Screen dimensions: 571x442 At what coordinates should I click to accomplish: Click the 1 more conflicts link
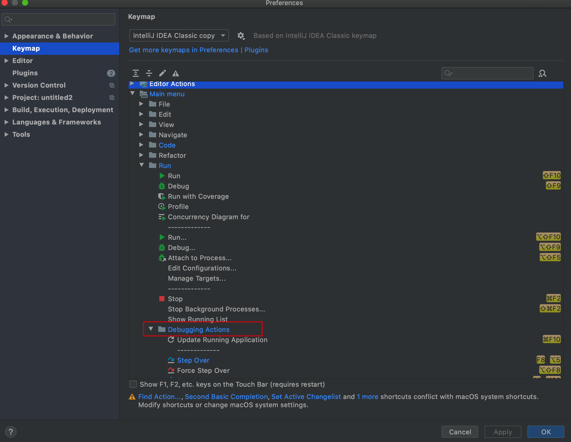pyautogui.click(x=367, y=396)
